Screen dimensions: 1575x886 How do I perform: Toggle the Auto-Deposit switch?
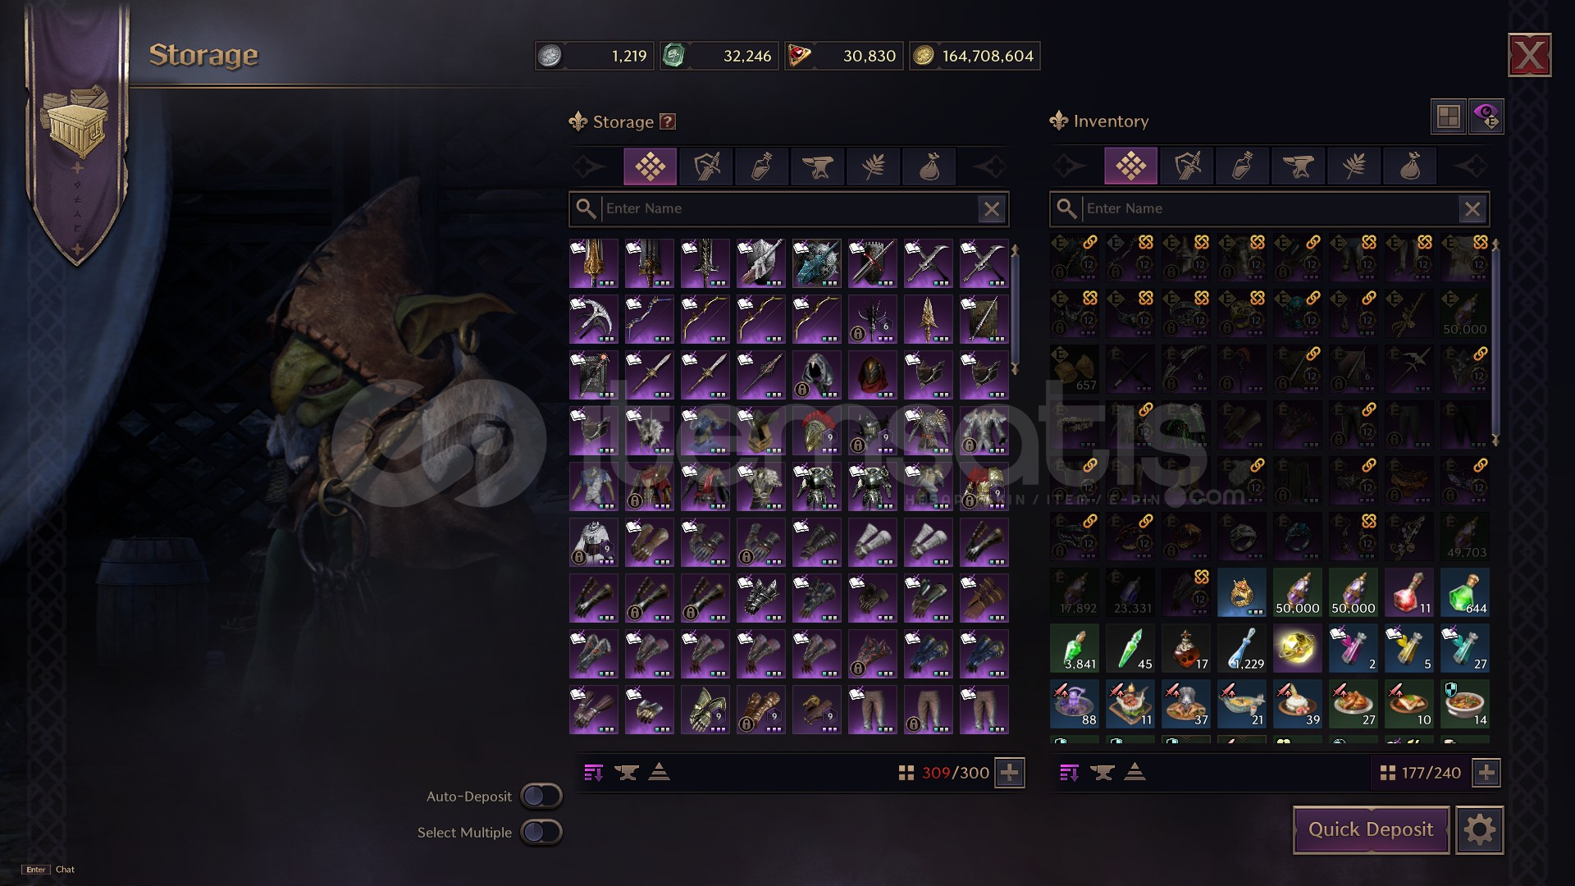coord(541,796)
